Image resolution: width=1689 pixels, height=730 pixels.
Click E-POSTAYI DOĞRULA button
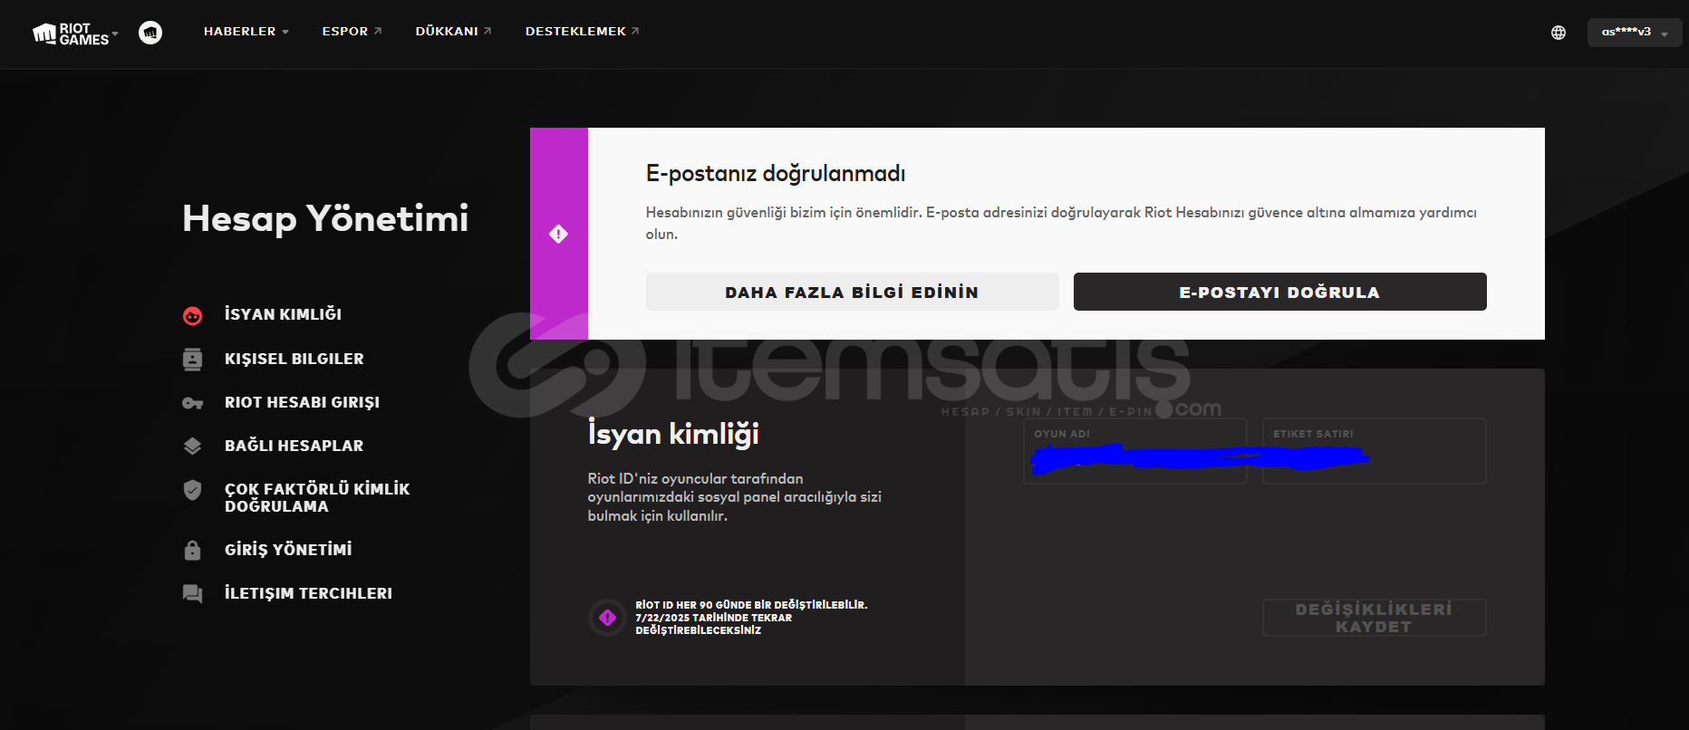(x=1279, y=292)
